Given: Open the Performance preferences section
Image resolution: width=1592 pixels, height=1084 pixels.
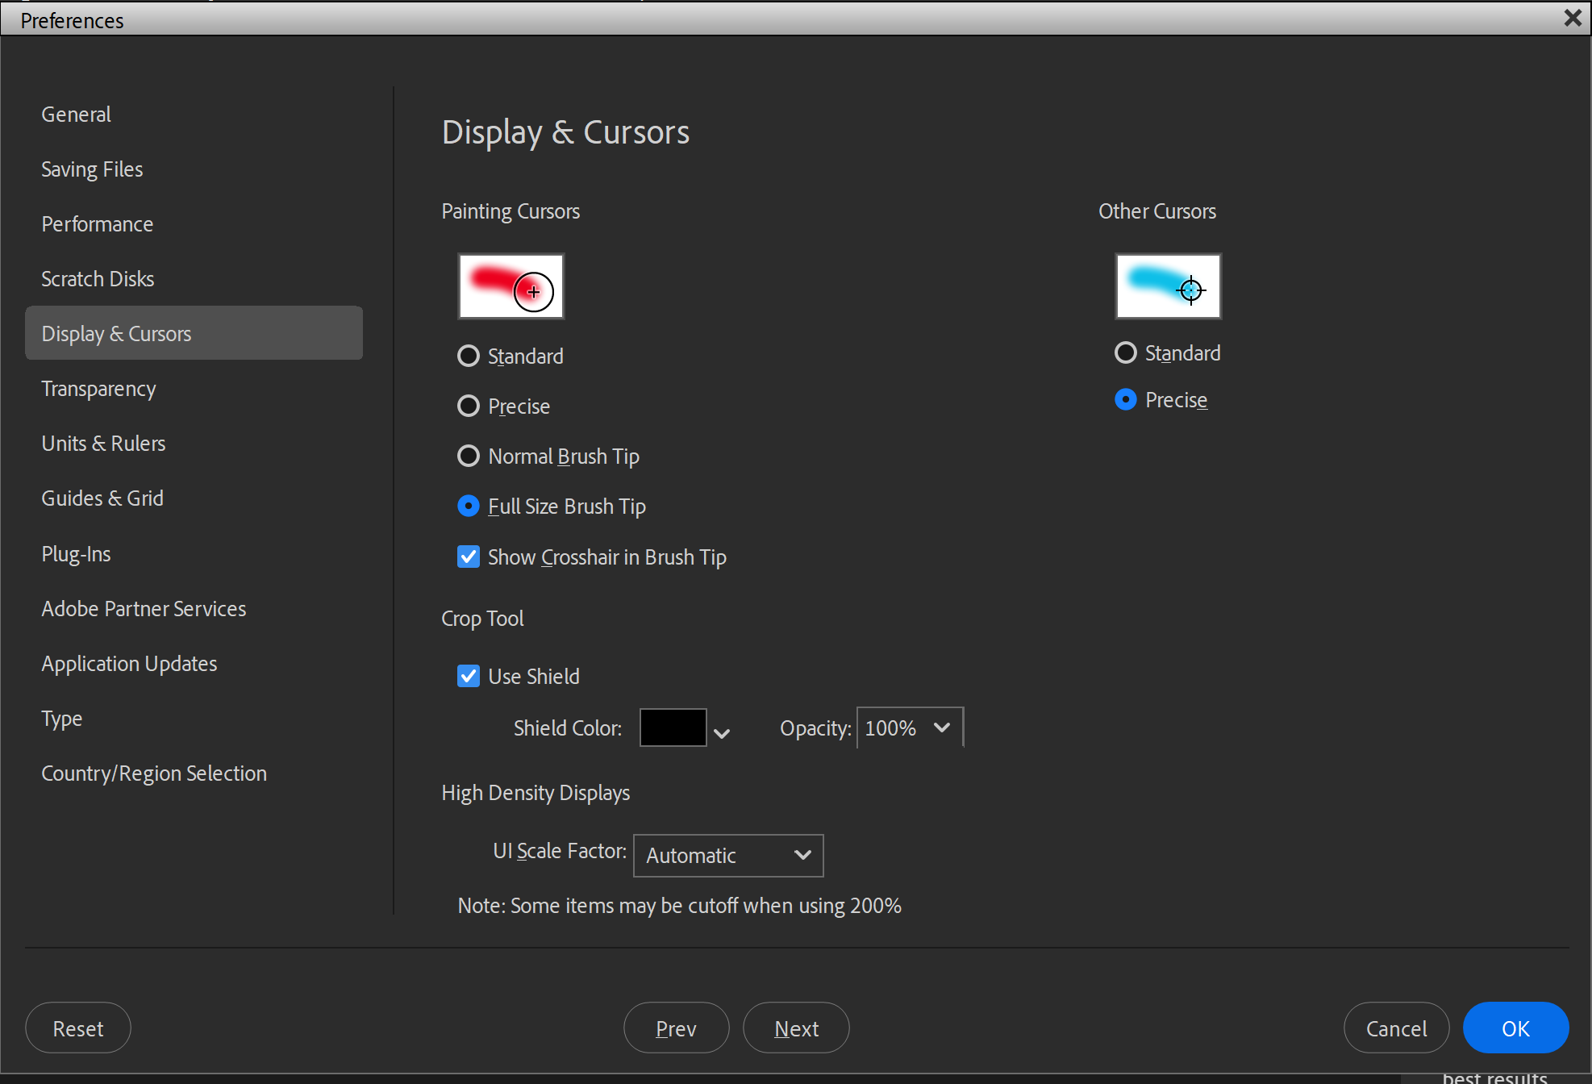Looking at the screenshot, I should coord(97,223).
